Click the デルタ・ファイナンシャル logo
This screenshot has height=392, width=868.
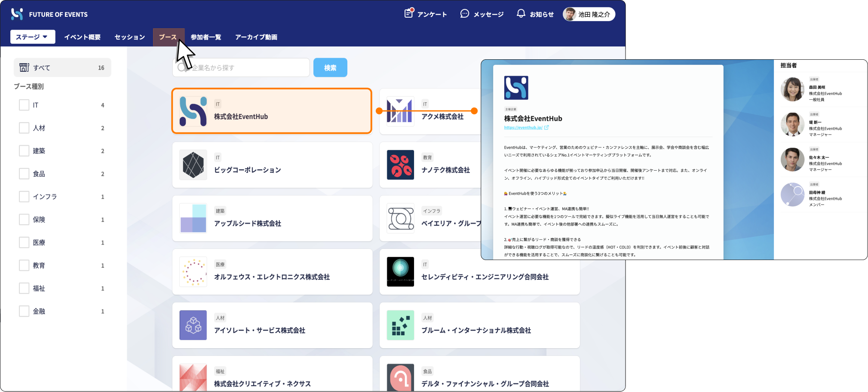pos(400,377)
